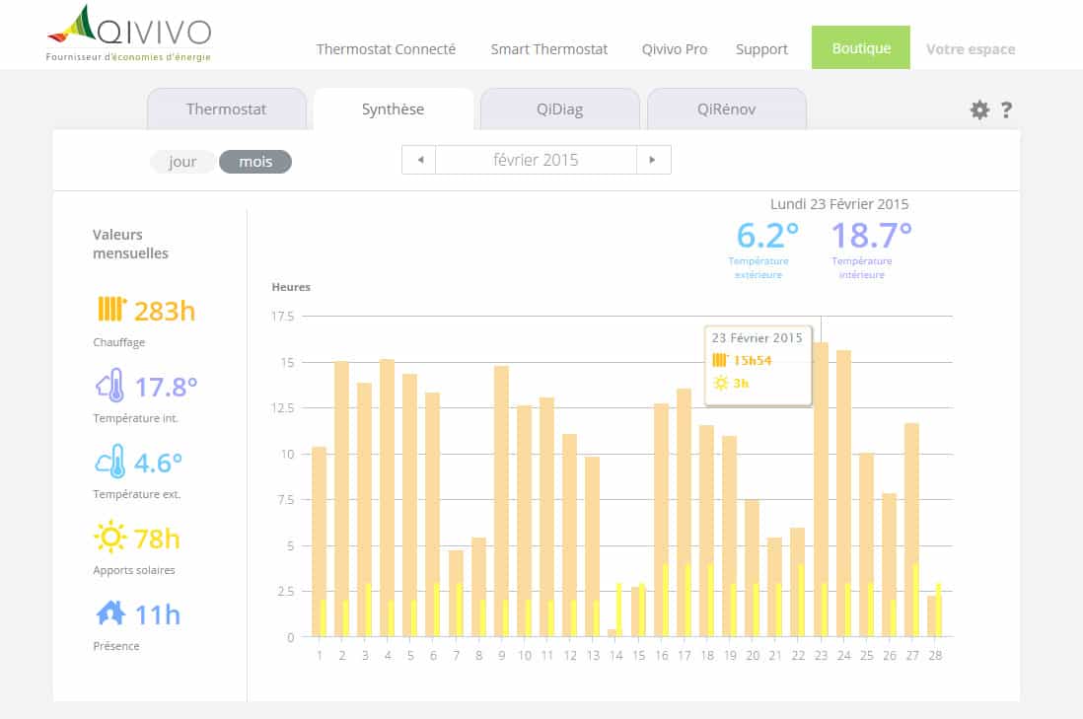Select the heating bar for day 23

click(x=821, y=489)
